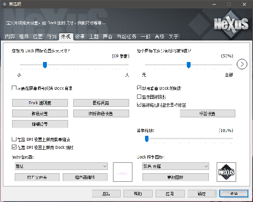This screenshot has height=202, width=253.
Task: Expand the Dock 控制图标 dropdown
Action: (175, 166)
